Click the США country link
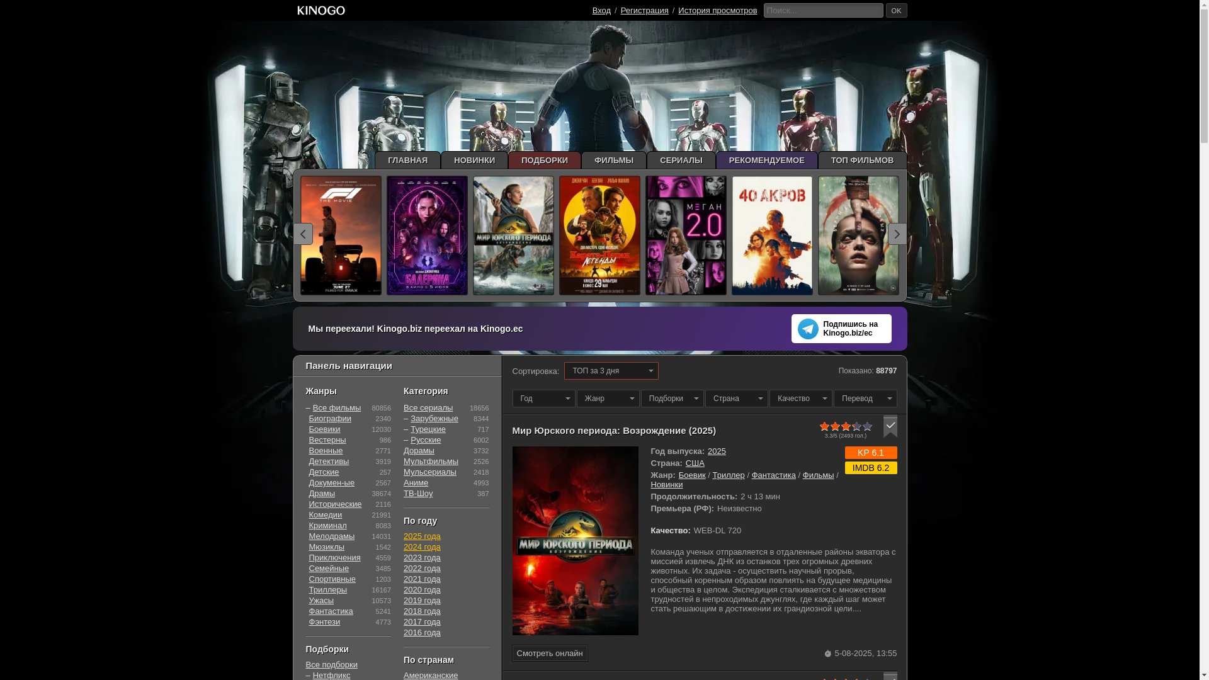Image resolution: width=1209 pixels, height=680 pixels. (695, 463)
